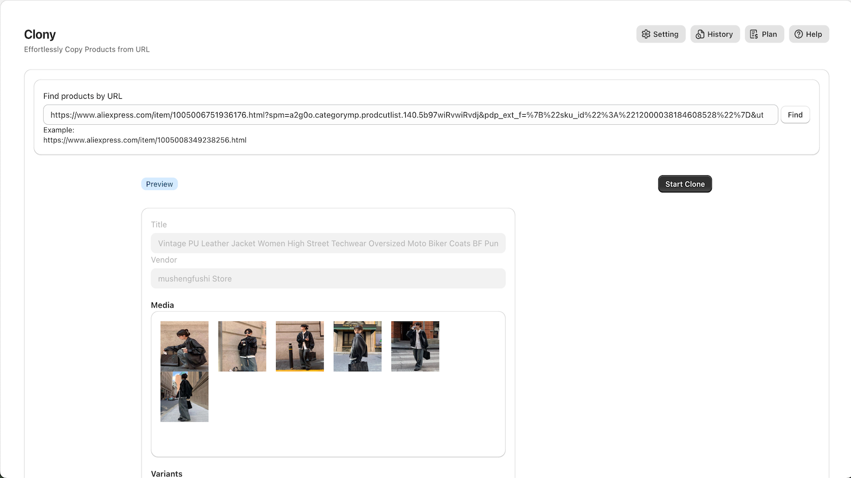Select the Preview badge
Screen dimensions: 851x478
160,184
